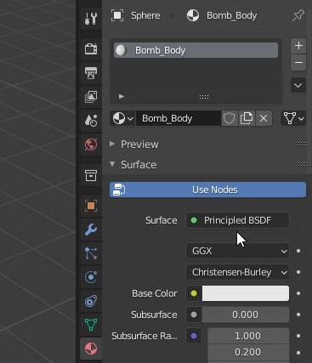This screenshot has height=363, width=312.
Task: Open the View Layer properties tab
Action: pyautogui.click(x=91, y=97)
